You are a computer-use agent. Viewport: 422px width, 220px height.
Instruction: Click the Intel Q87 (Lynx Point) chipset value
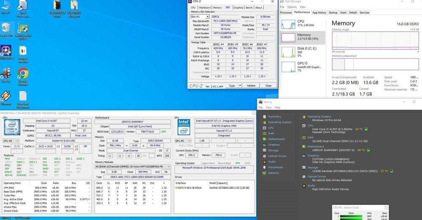(x=140, y=126)
